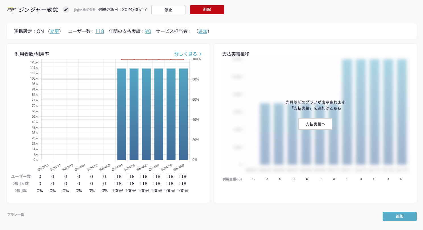Click the 支払実績へ button
This screenshot has width=423, height=230.
tap(315, 124)
